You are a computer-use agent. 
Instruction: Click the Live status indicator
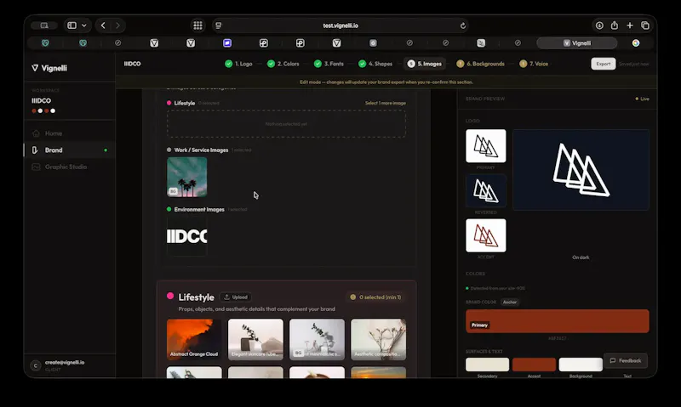click(x=643, y=99)
